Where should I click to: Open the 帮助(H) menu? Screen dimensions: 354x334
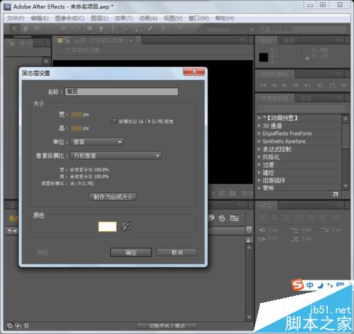(224, 18)
